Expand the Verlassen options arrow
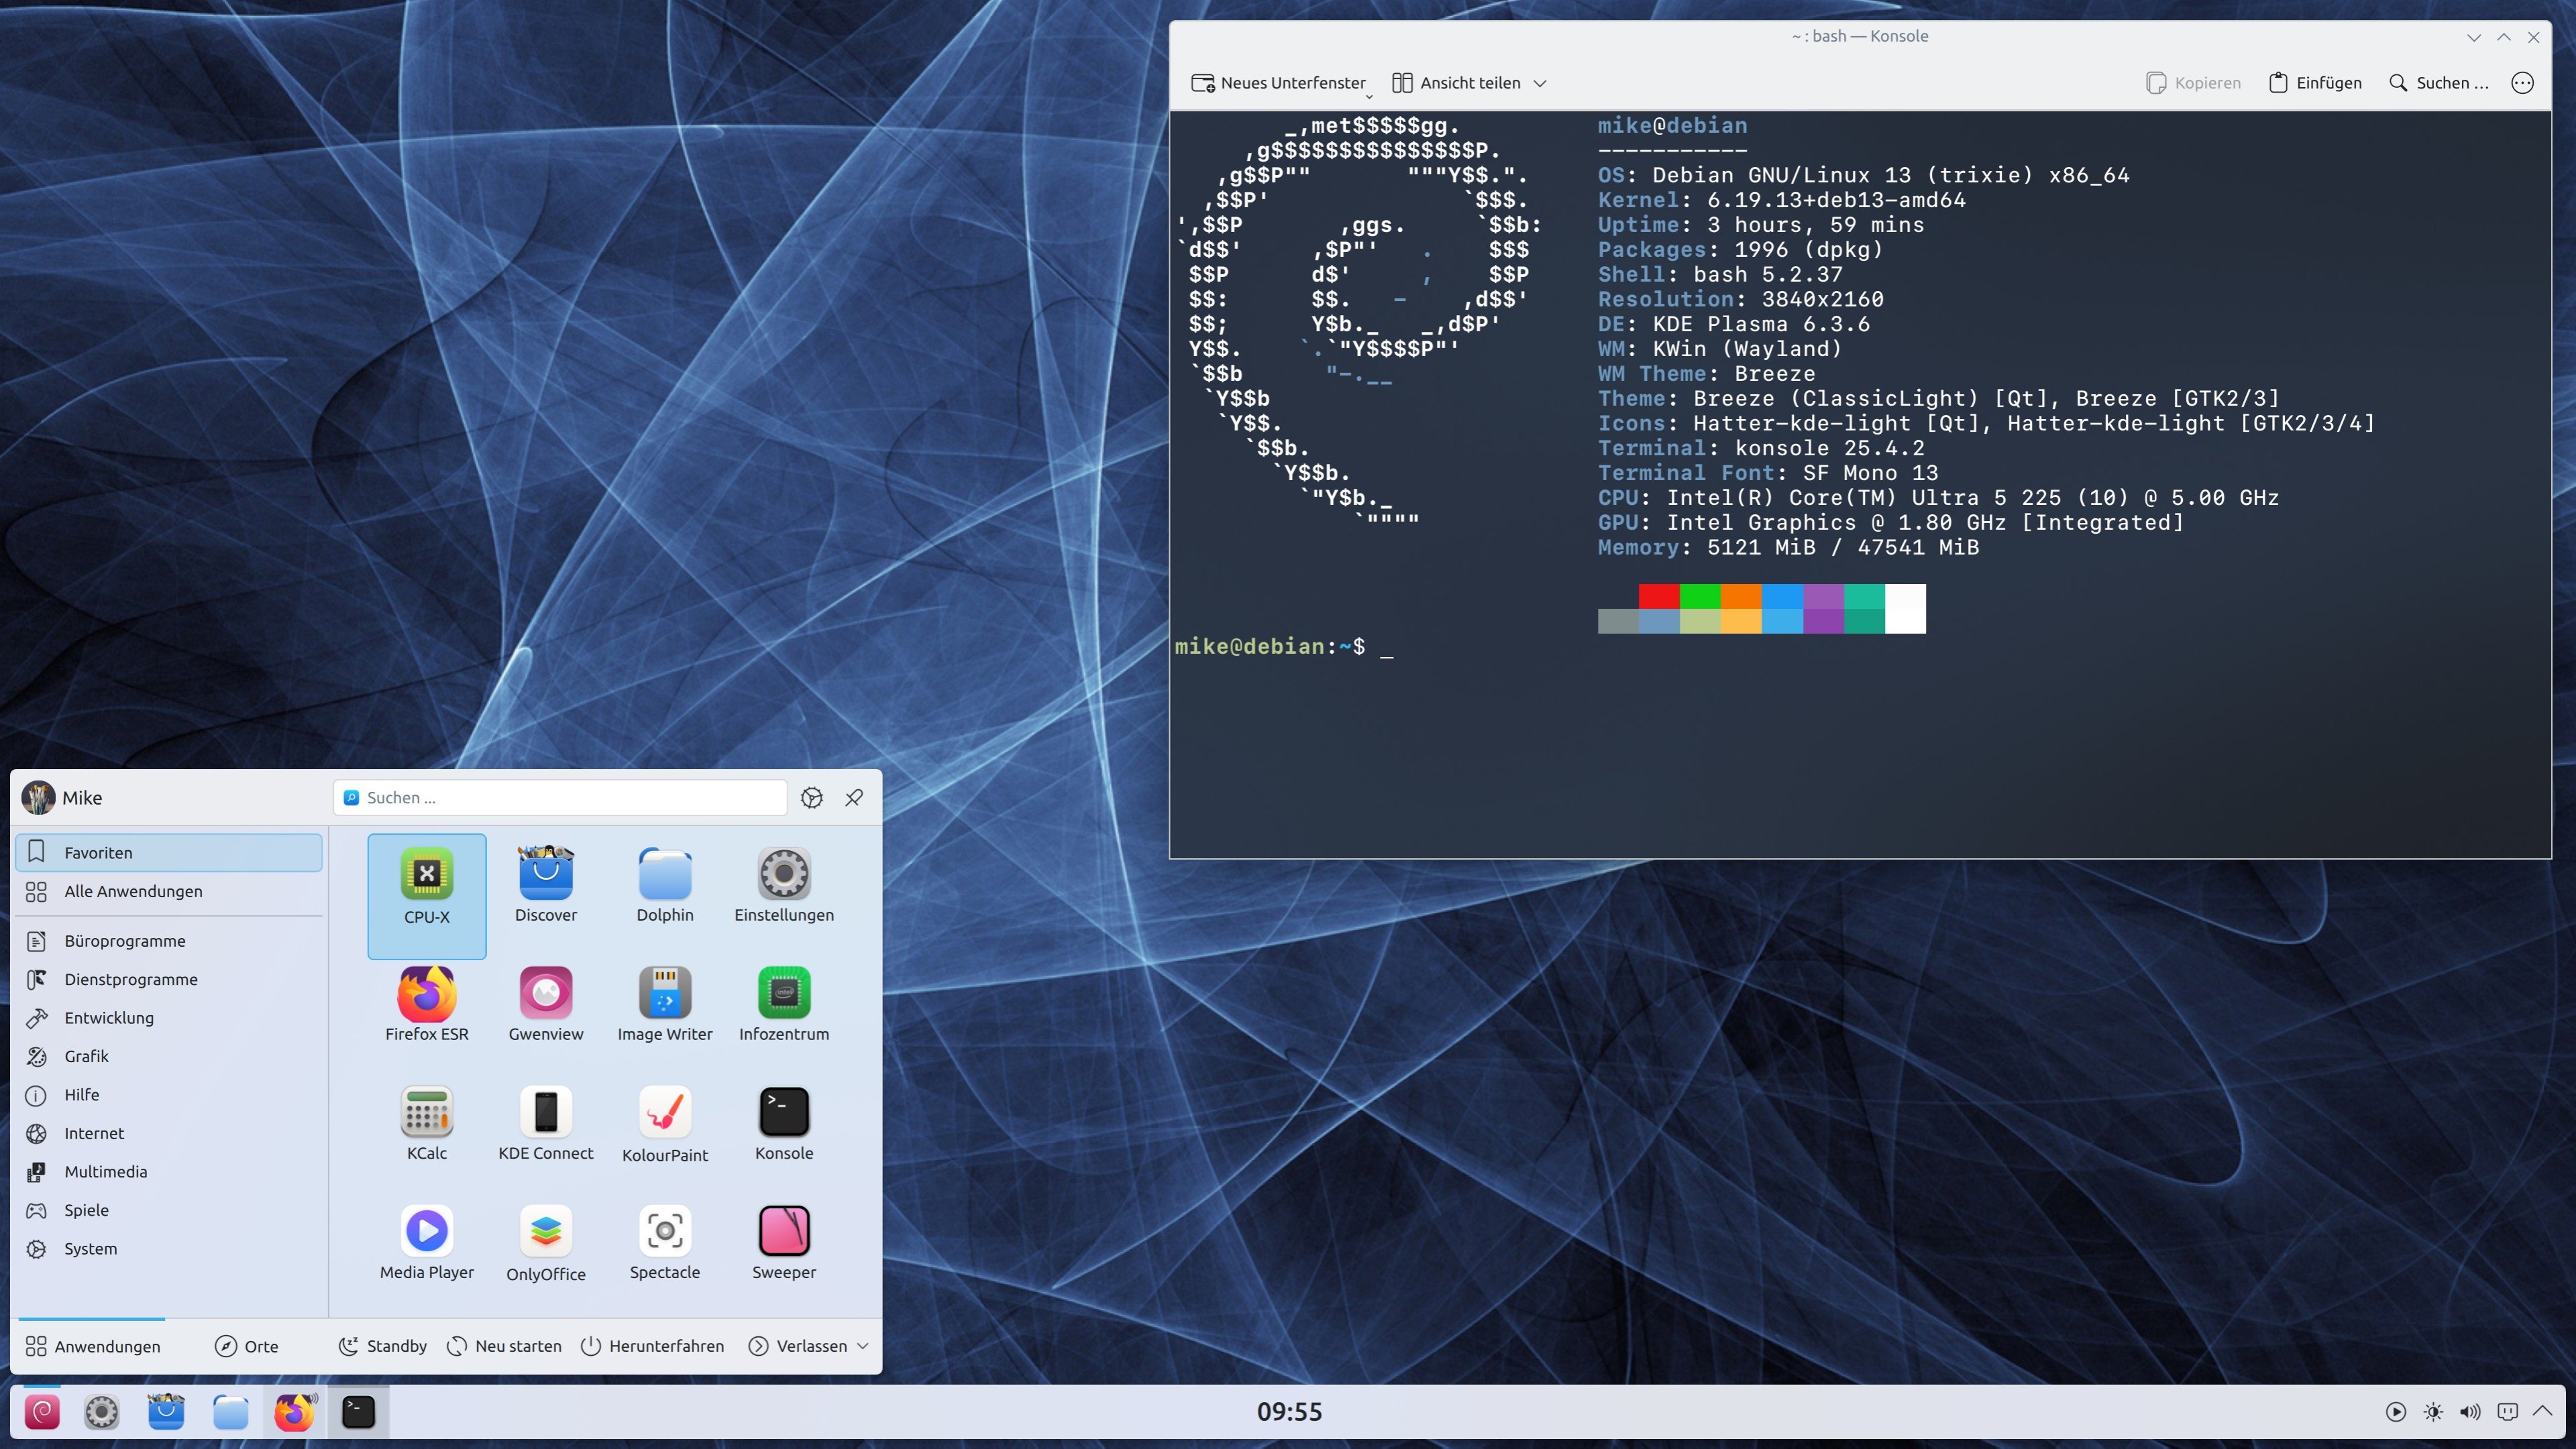This screenshot has height=1449, width=2576. 863,1346
